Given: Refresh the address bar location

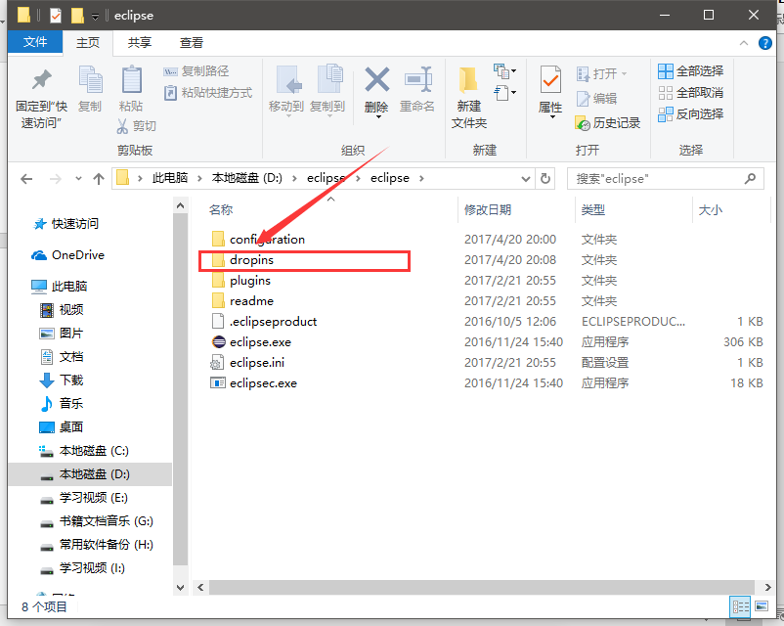Looking at the screenshot, I should tap(545, 179).
